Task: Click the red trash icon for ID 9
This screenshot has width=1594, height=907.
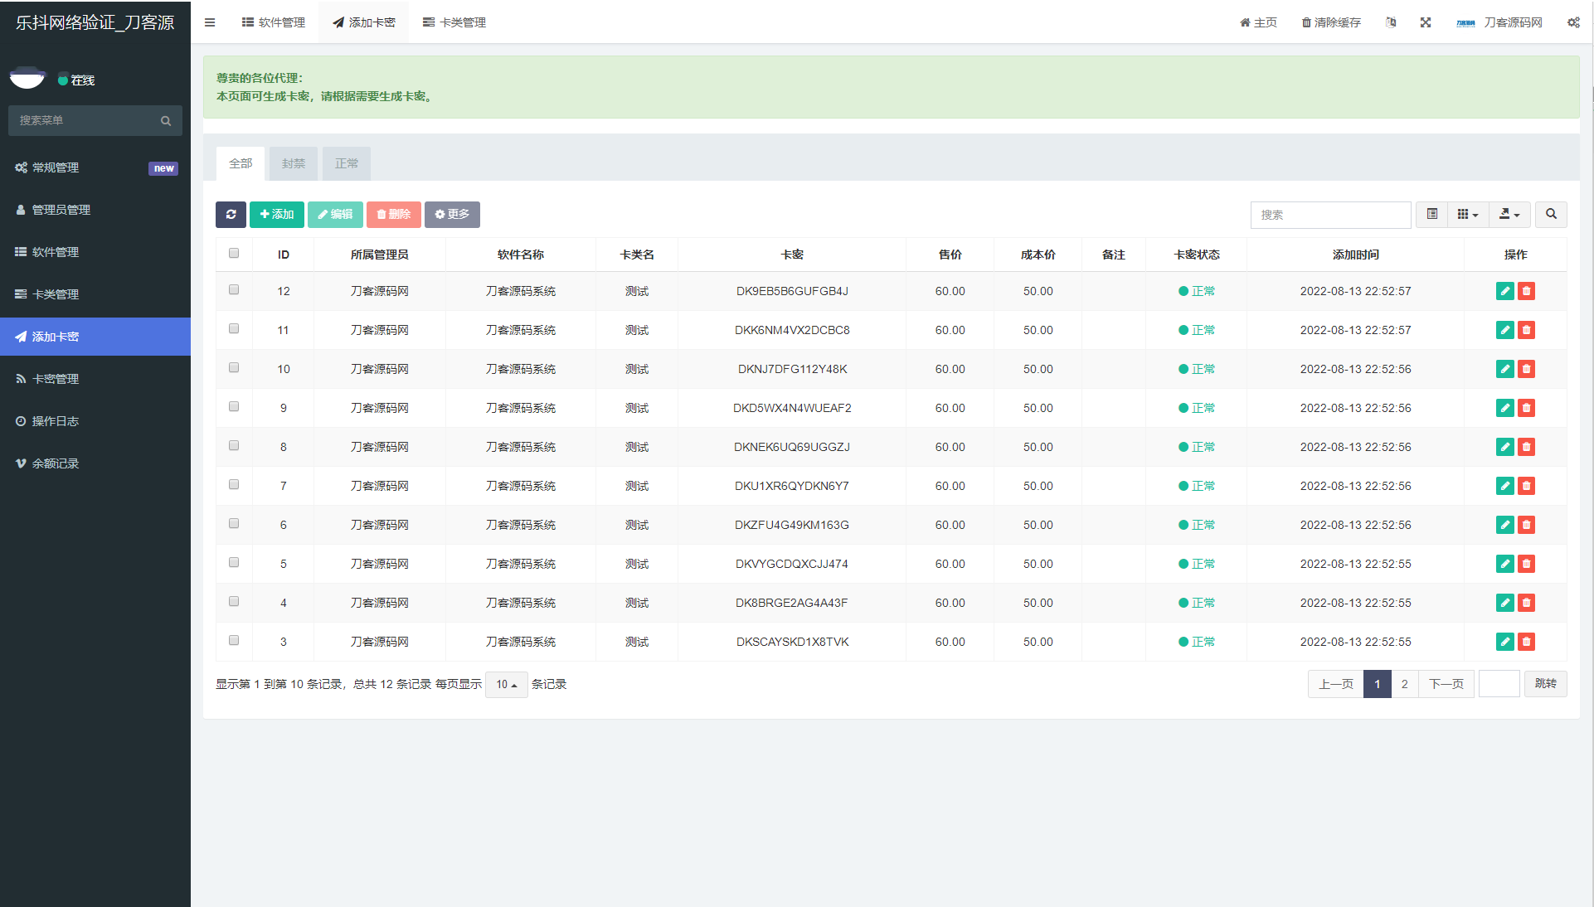Action: (1526, 408)
